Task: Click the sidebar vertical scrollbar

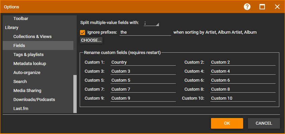Action: tap(75, 93)
